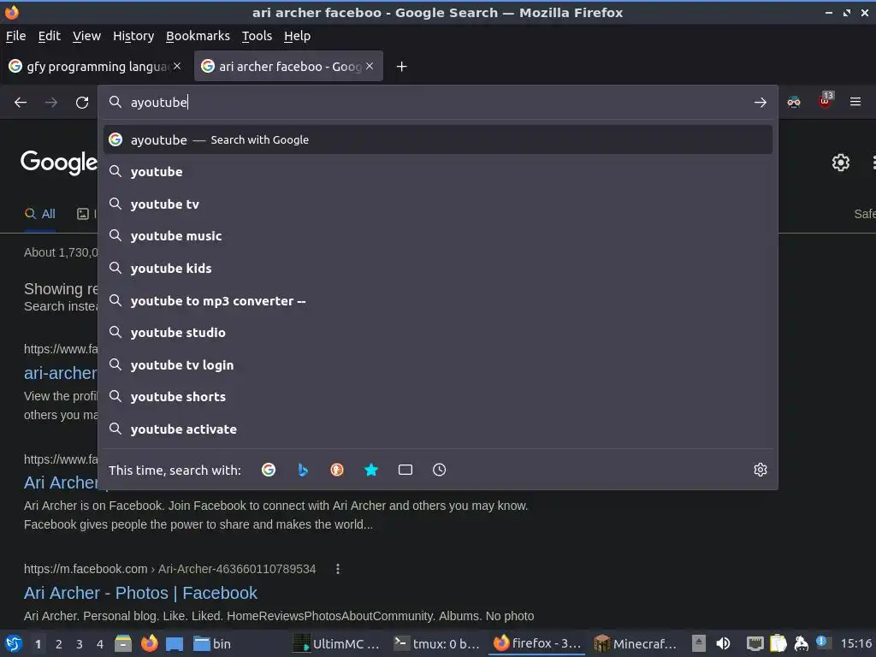Image resolution: width=876 pixels, height=657 pixels.
Task: Open the Bookmarks menu
Action: click(x=198, y=36)
